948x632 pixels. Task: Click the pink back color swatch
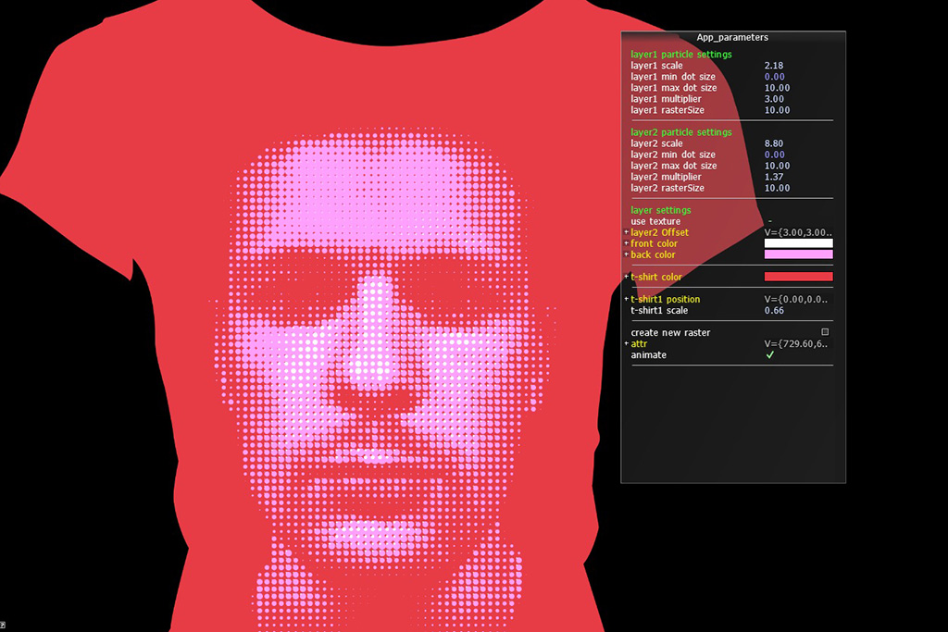tap(797, 255)
